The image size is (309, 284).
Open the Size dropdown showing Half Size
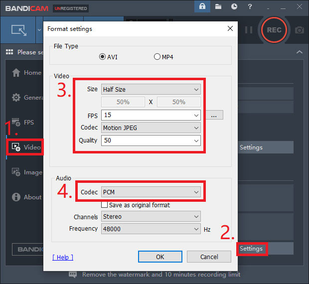click(x=151, y=90)
